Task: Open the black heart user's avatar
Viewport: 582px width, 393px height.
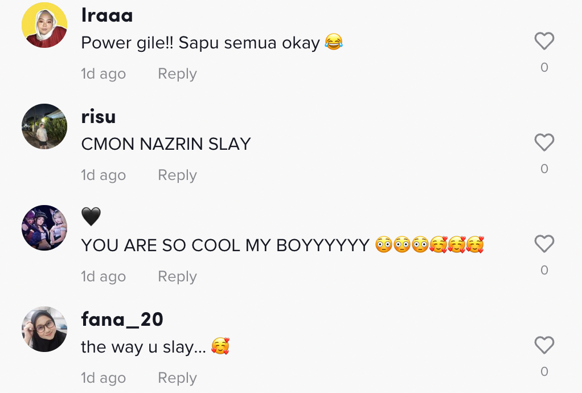Action: click(44, 228)
